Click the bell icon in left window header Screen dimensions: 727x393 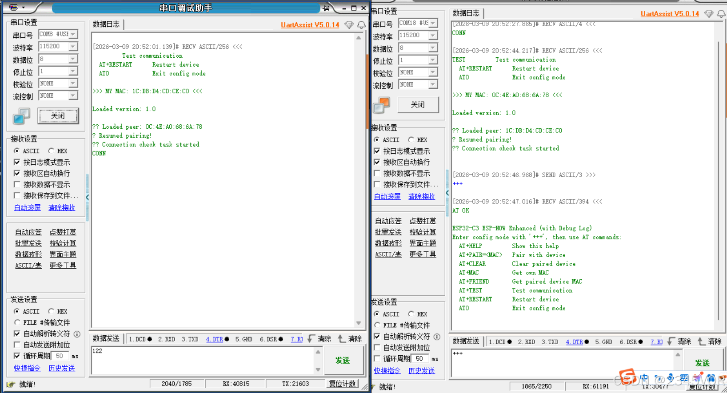click(x=361, y=25)
